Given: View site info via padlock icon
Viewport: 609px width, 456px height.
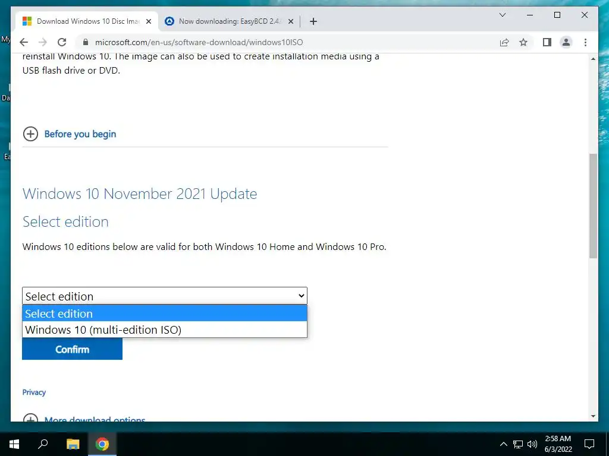Looking at the screenshot, I should pyautogui.click(x=86, y=42).
